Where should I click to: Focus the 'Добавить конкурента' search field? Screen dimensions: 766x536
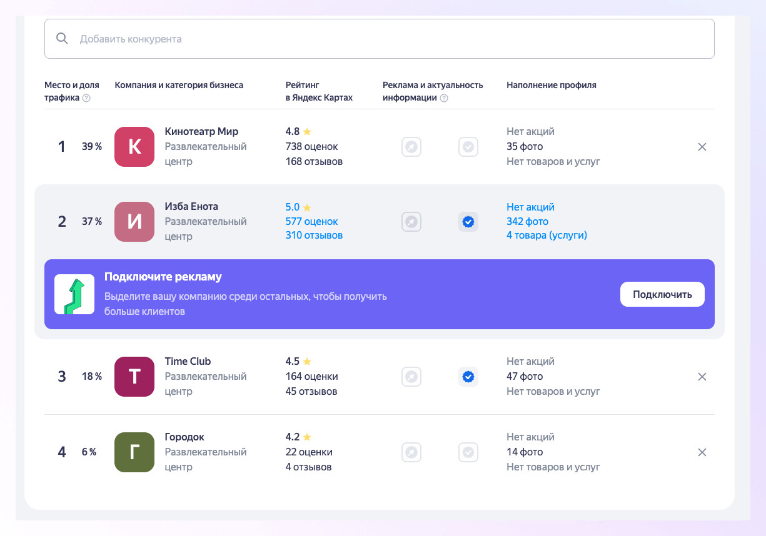(x=379, y=39)
